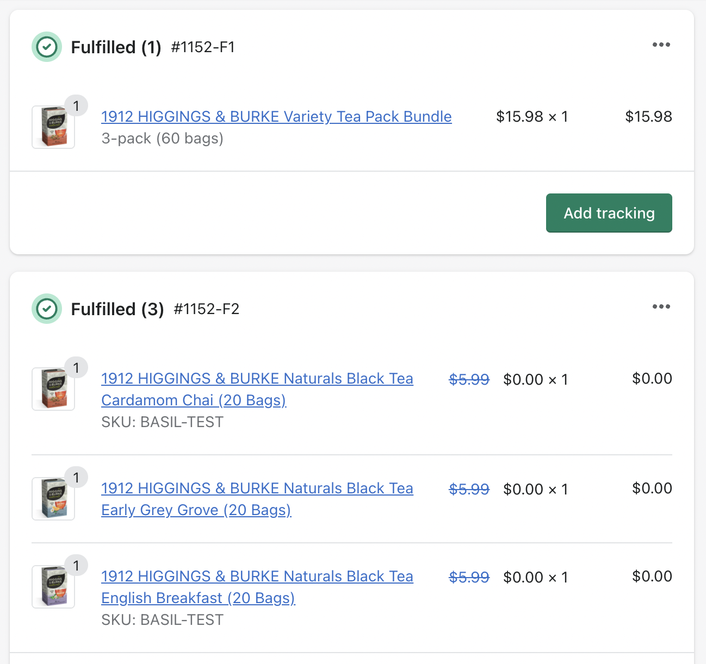Click the Fulfilled (3) heading

(x=117, y=309)
